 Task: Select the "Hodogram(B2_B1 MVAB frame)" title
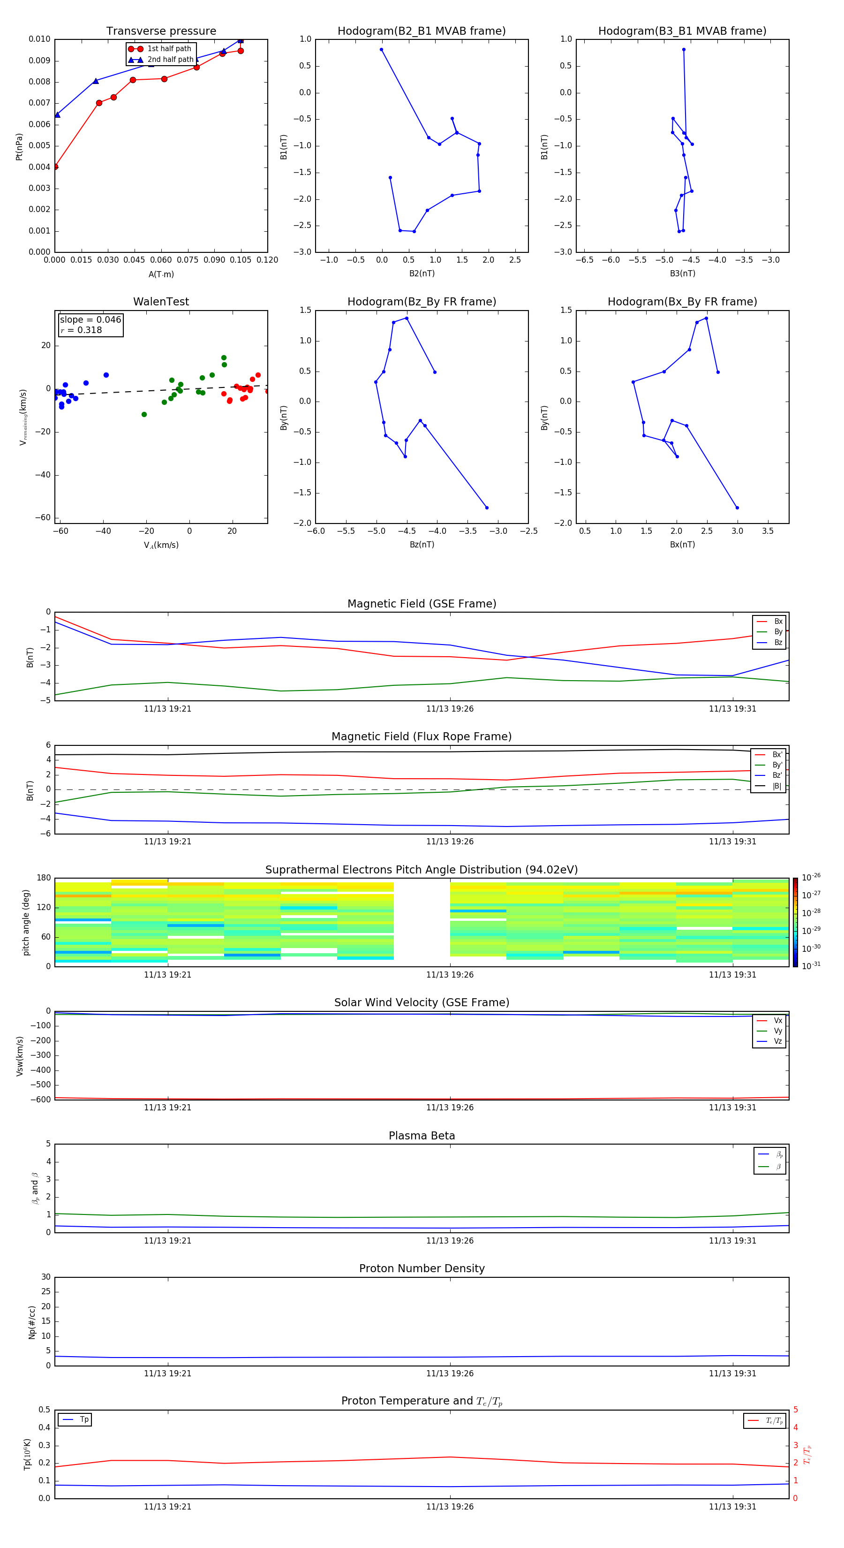pos(422,31)
